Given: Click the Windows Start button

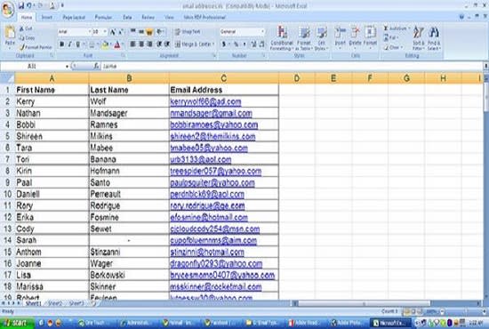Looking at the screenshot, I should pyautogui.click(x=17, y=323).
